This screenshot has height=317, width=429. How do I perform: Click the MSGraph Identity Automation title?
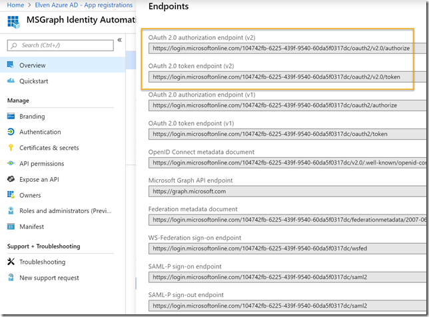(x=81, y=20)
